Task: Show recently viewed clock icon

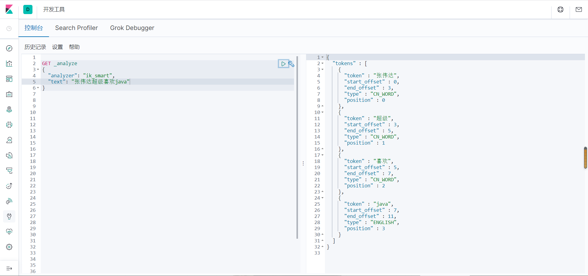Action: click(9, 28)
